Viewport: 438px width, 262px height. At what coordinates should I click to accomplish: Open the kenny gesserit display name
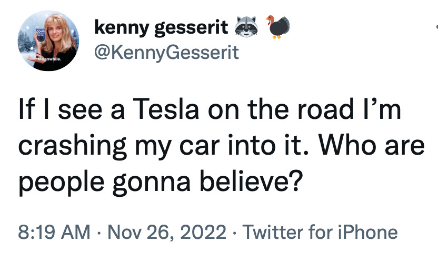pyautogui.click(x=161, y=27)
